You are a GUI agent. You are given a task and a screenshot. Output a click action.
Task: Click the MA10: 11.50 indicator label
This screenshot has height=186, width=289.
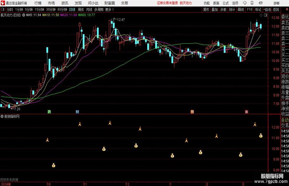click(x=51, y=15)
